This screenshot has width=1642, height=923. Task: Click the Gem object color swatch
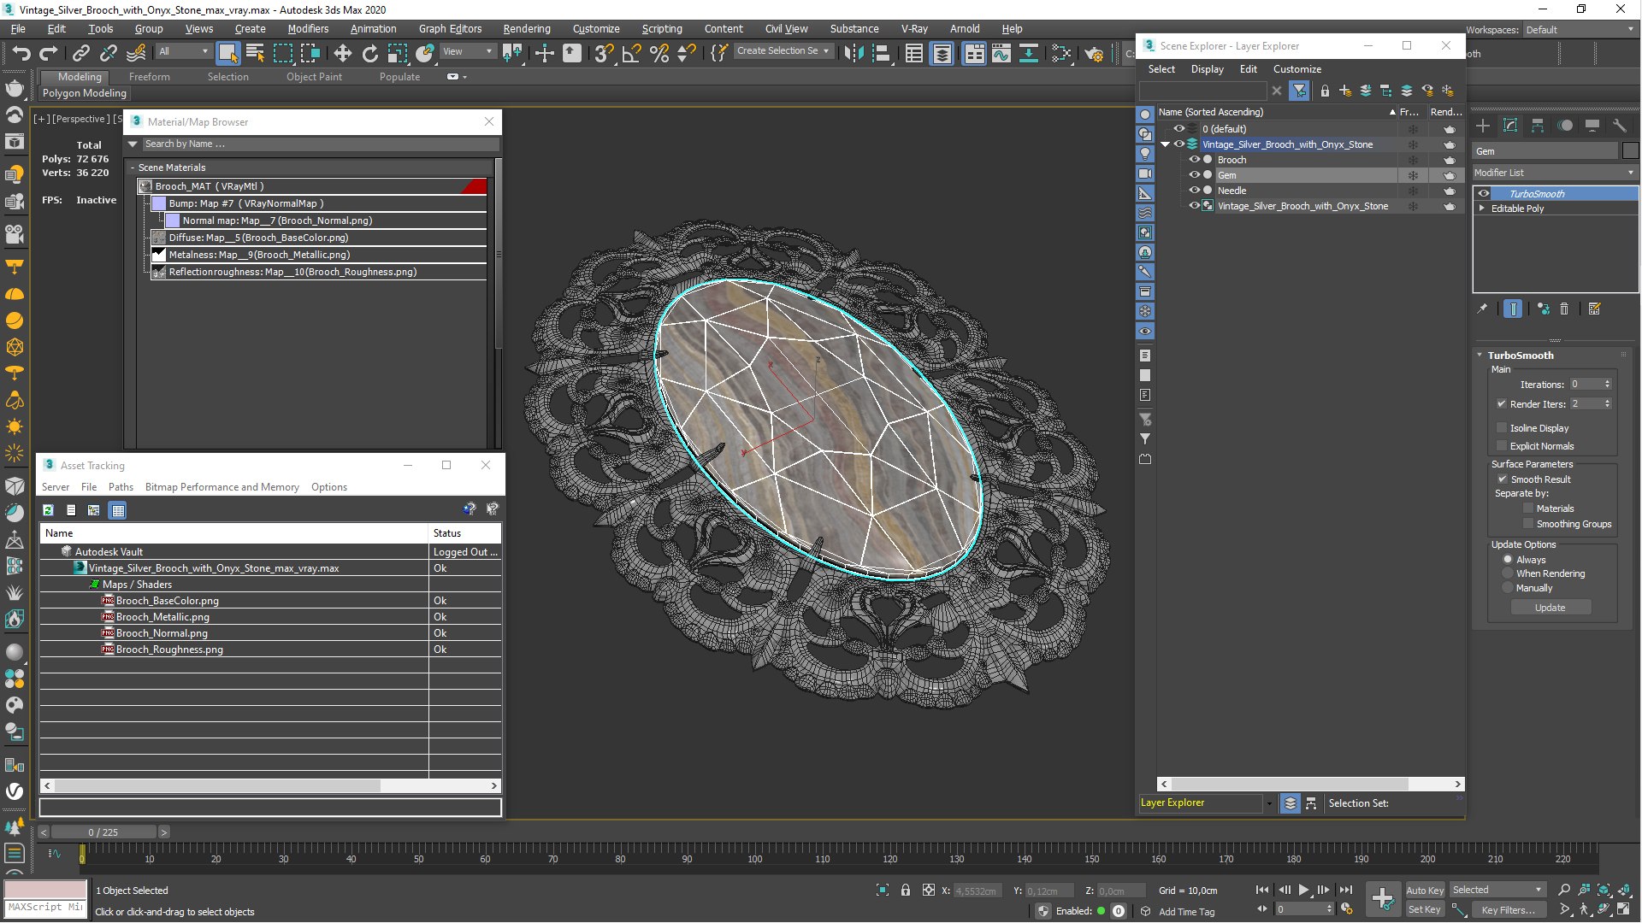[x=1630, y=151]
